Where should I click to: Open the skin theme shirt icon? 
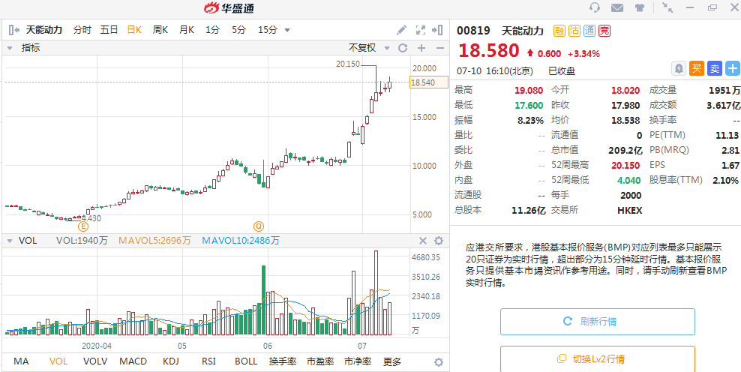[639, 7]
